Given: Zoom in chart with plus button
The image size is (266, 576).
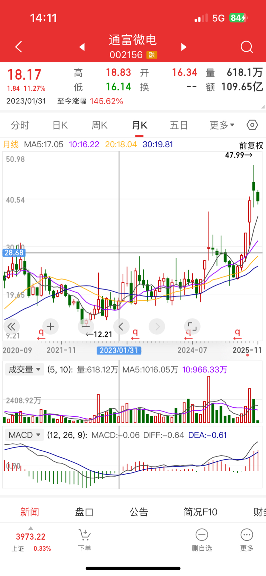Looking at the screenshot, I should coord(51,326).
